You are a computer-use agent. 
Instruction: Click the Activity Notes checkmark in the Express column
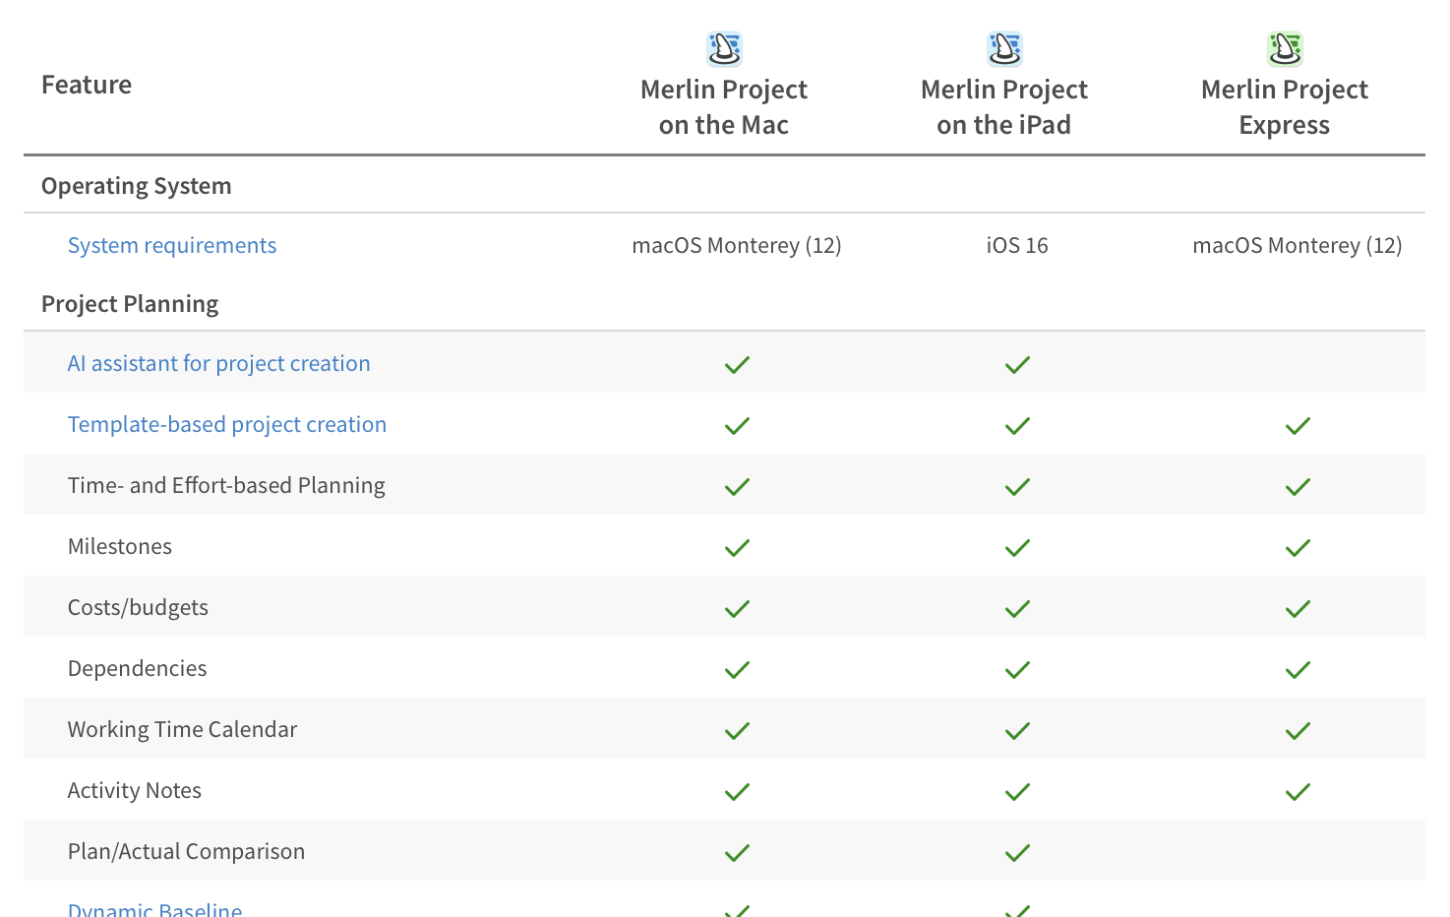[1297, 792]
